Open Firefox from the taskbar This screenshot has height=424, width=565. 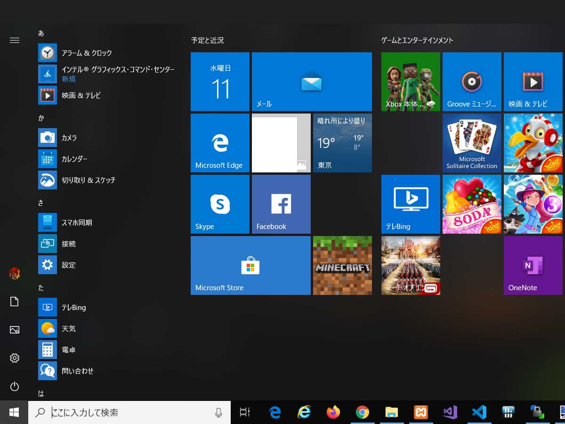coord(333,412)
